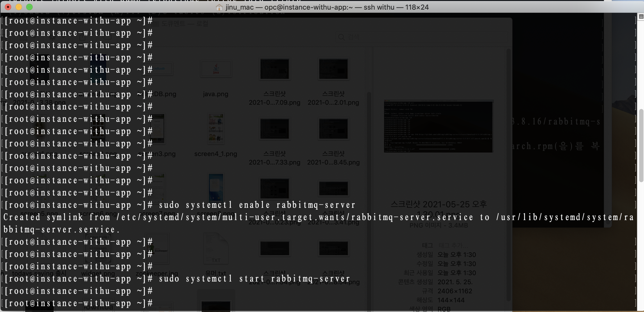
Task: Click the home folder icon in title bar
Action: (x=219, y=7)
